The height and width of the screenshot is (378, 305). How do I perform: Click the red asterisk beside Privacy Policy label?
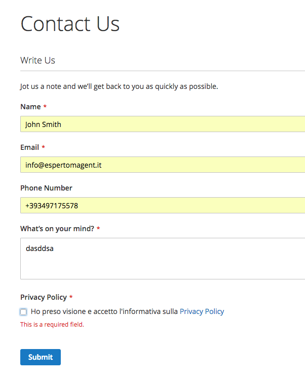click(x=71, y=297)
